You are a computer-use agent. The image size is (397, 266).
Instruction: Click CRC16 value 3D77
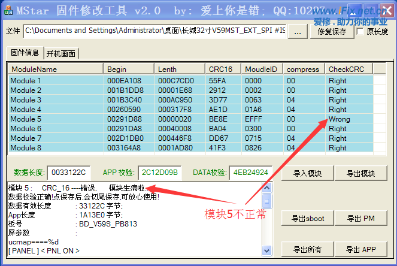[218, 100]
